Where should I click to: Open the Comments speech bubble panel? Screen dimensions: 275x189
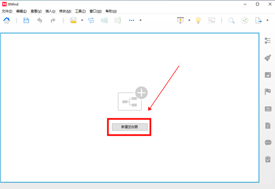[x=268, y=143]
